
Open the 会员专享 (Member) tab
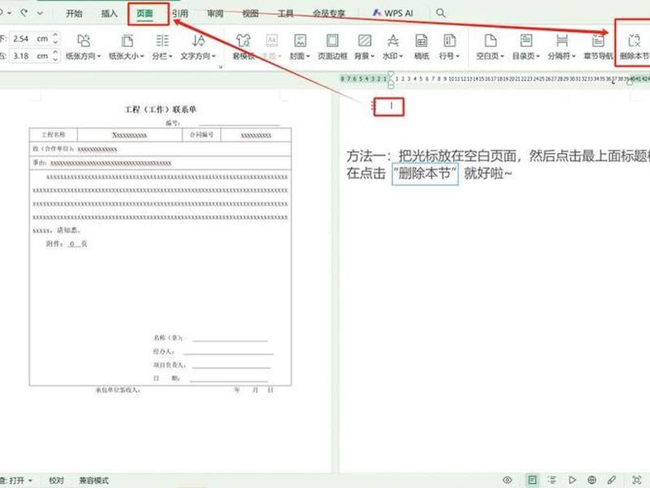(x=329, y=13)
